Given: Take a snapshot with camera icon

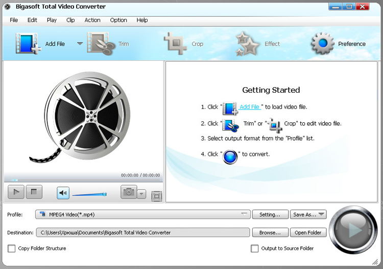Looking at the screenshot, I should pyautogui.click(x=129, y=192).
